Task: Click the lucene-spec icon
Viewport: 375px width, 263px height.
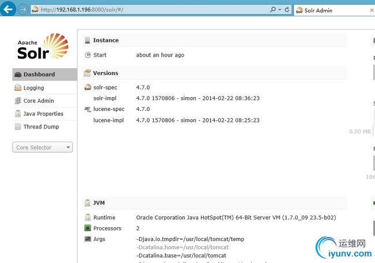Action: (88, 109)
